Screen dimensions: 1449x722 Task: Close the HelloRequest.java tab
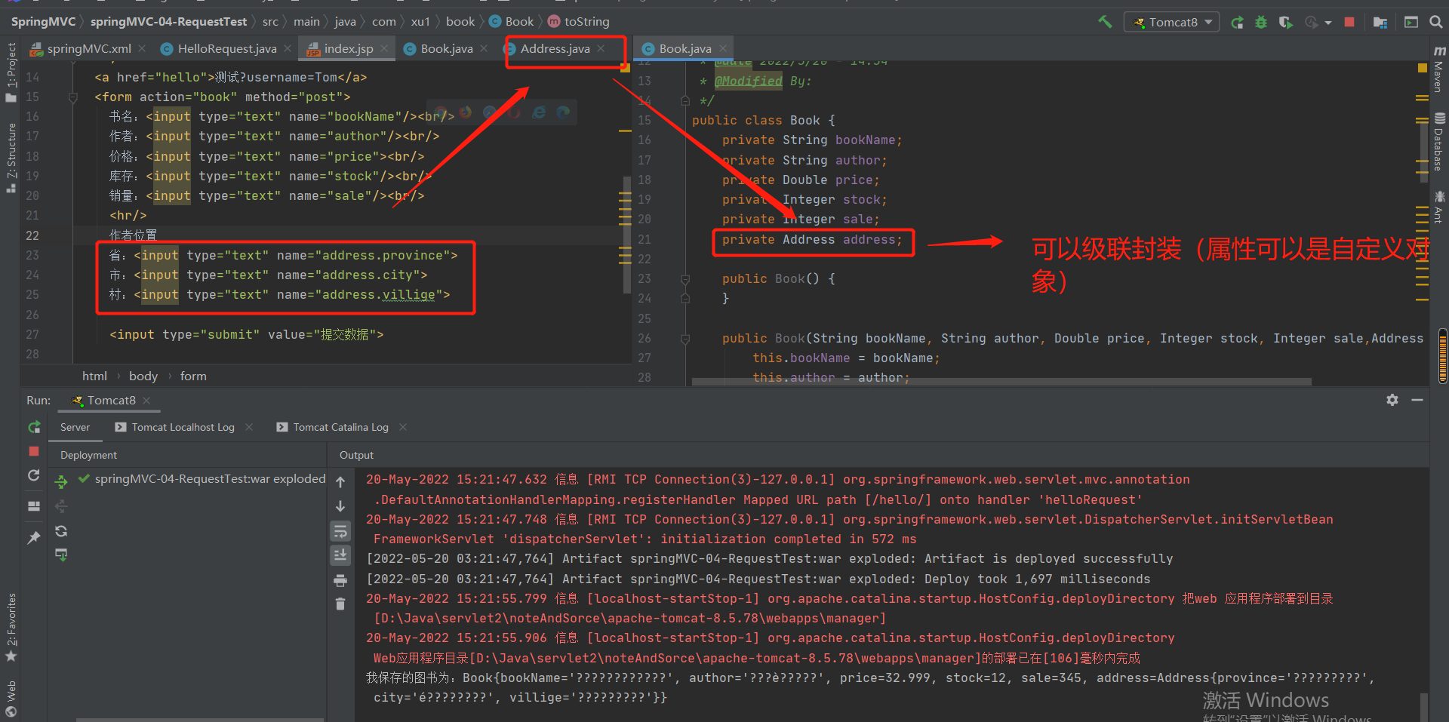(288, 48)
